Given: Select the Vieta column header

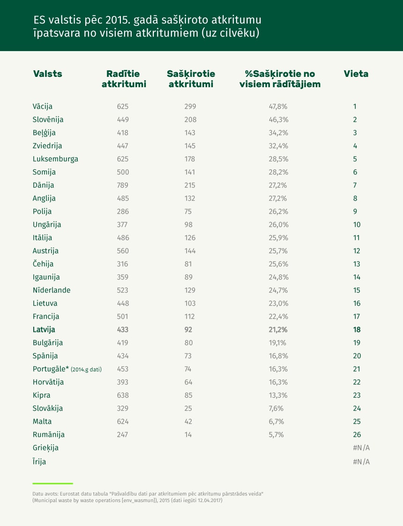Looking at the screenshot, I should tap(356, 74).
